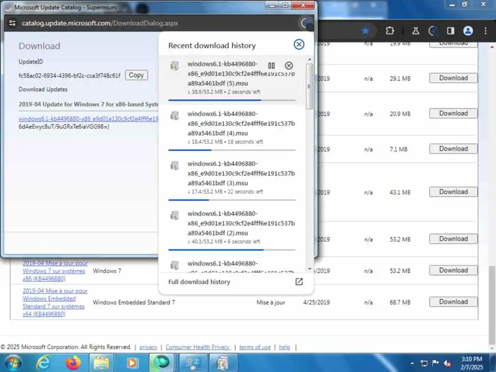The height and width of the screenshot is (372, 496).
Task: Switch to the Supermium browser taskbar button
Action: coord(162,362)
